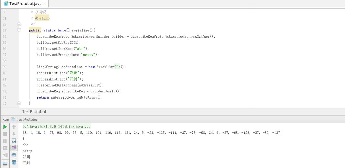
Task: Toggle scroll to end of console
Action: [x=14, y=148]
